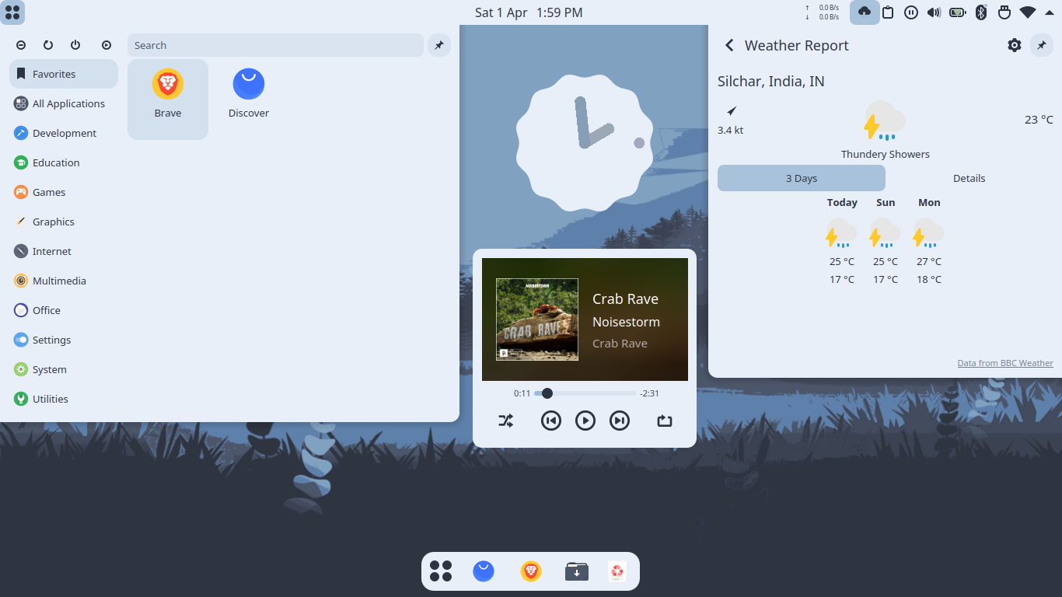This screenshot has height=597, width=1062.
Task: Open the All Applications category
Action: pos(64,103)
